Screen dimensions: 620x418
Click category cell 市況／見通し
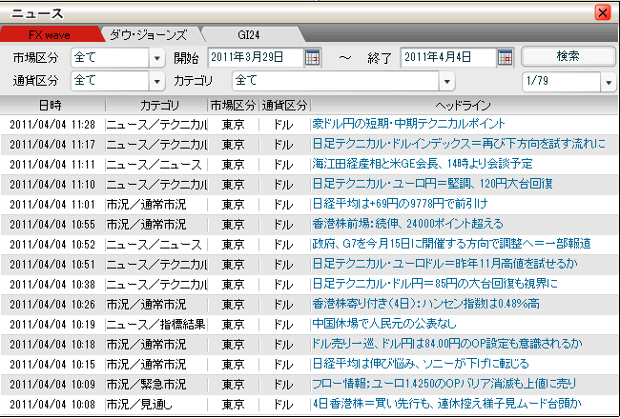tap(139, 405)
